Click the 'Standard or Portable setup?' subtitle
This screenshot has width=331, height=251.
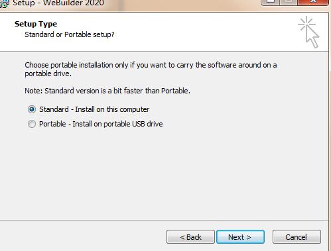click(x=70, y=34)
